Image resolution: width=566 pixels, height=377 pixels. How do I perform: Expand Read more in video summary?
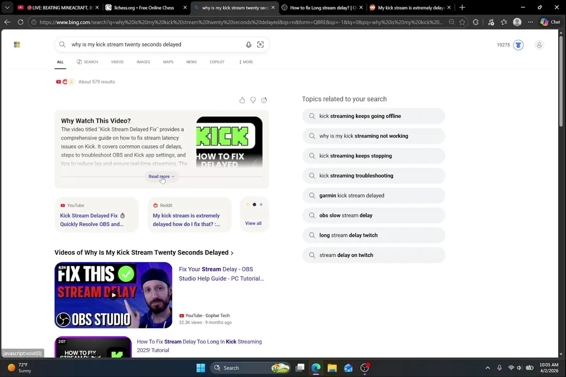point(161,176)
